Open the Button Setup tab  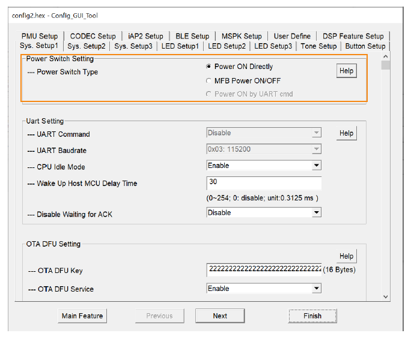pyautogui.click(x=365, y=46)
